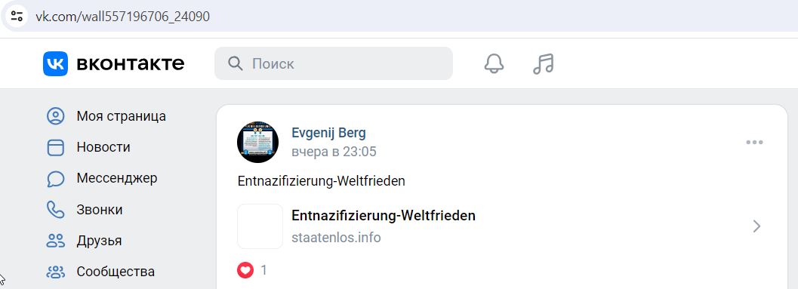Image resolution: width=798 pixels, height=289 pixels.
Task: Select Новости in the left menu
Action: point(103,147)
